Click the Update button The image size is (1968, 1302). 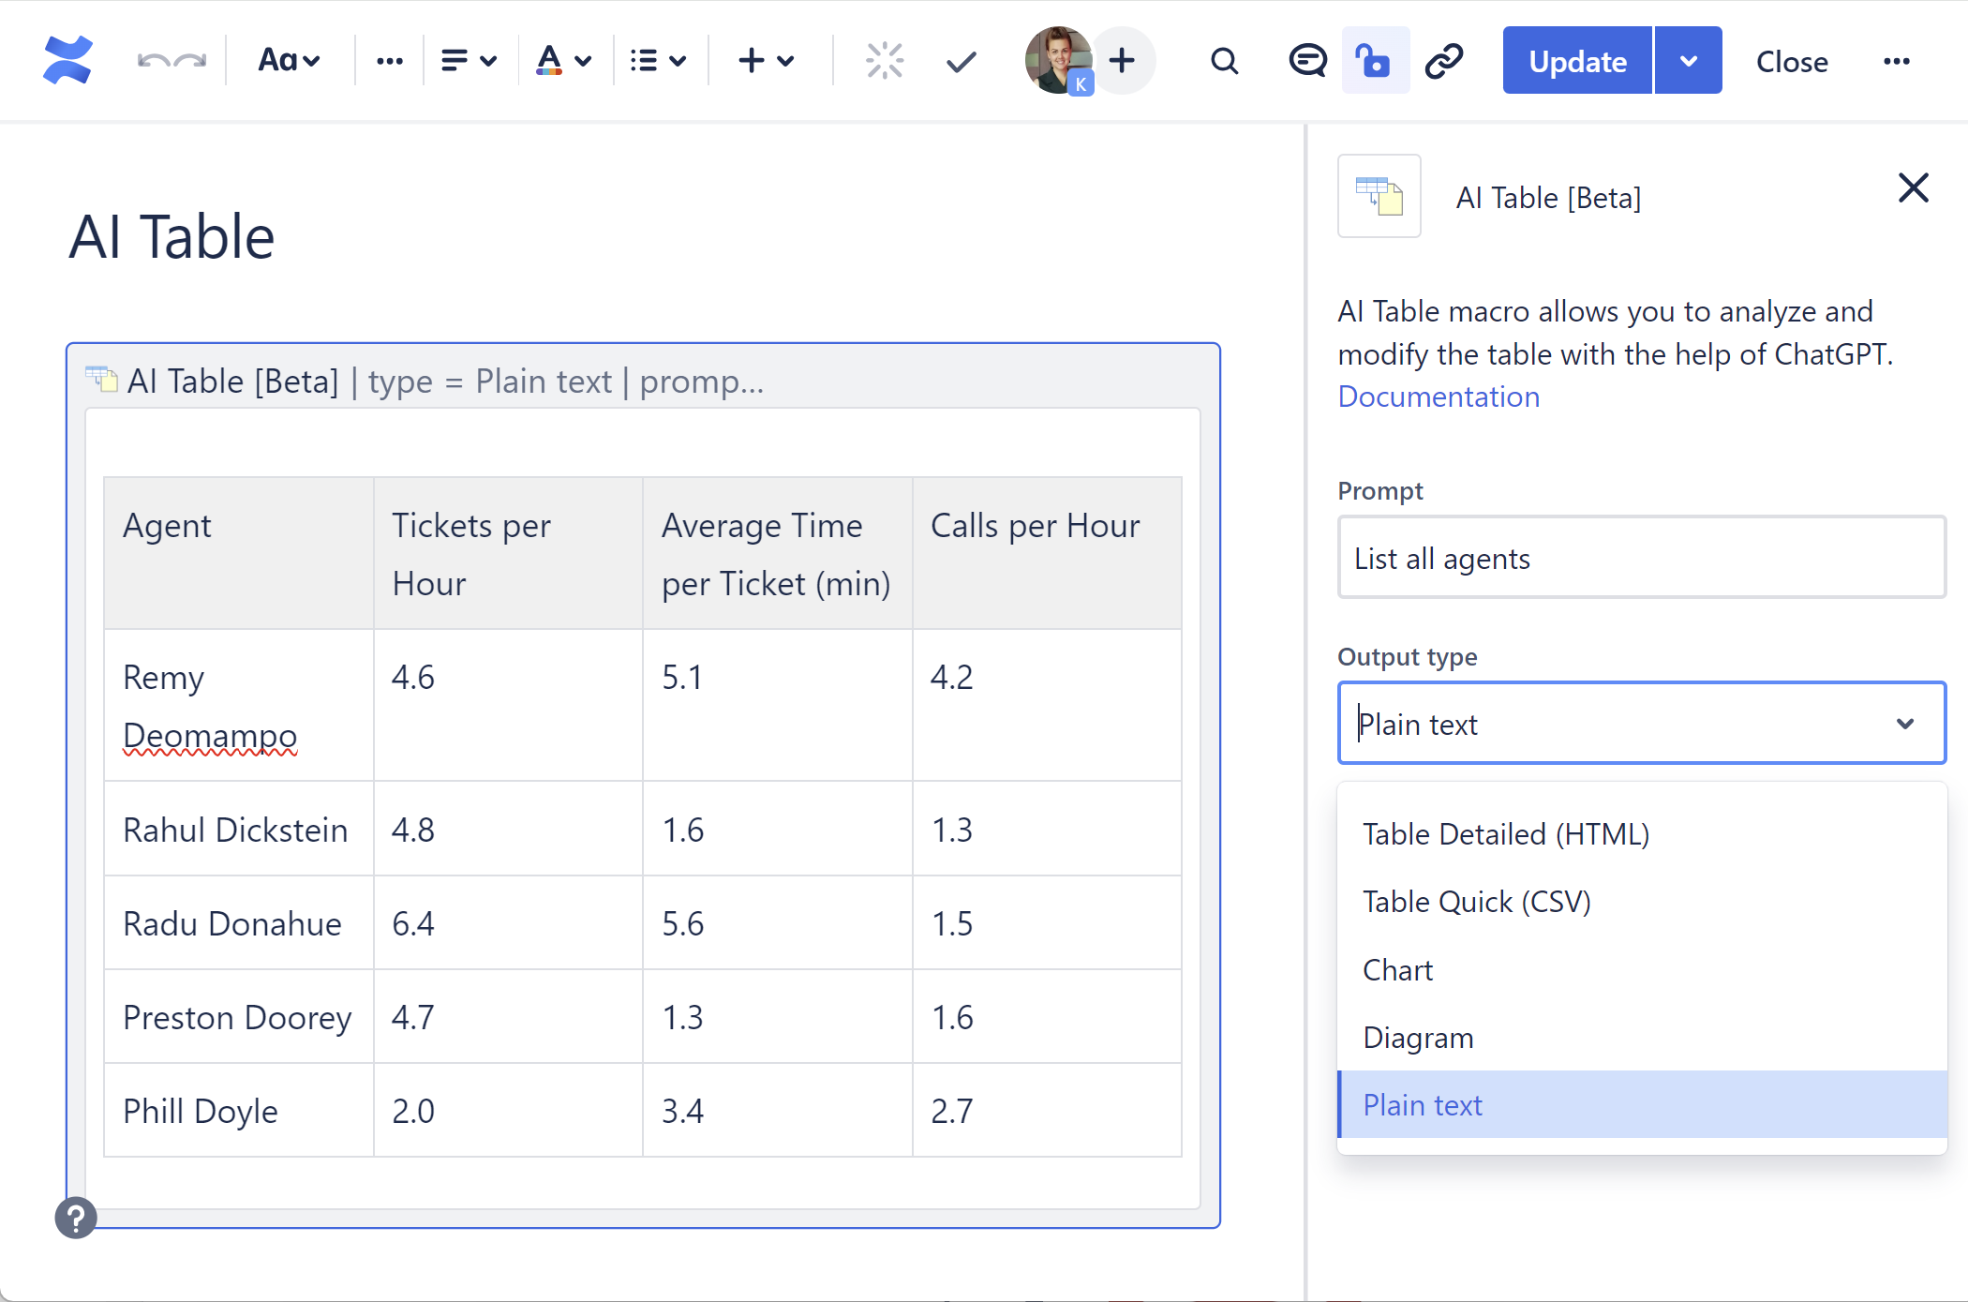click(x=1577, y=61)
